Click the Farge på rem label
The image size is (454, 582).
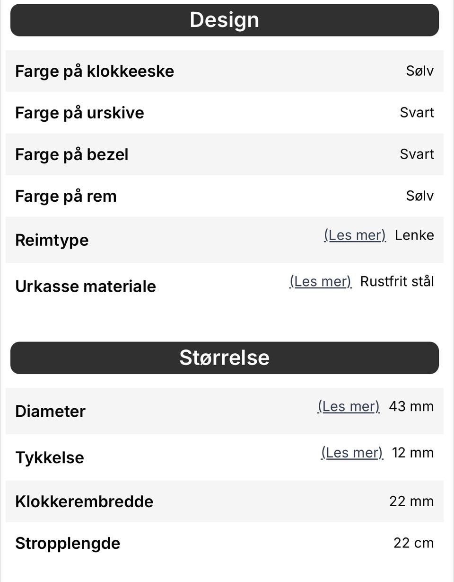click(x=66, y=196)
